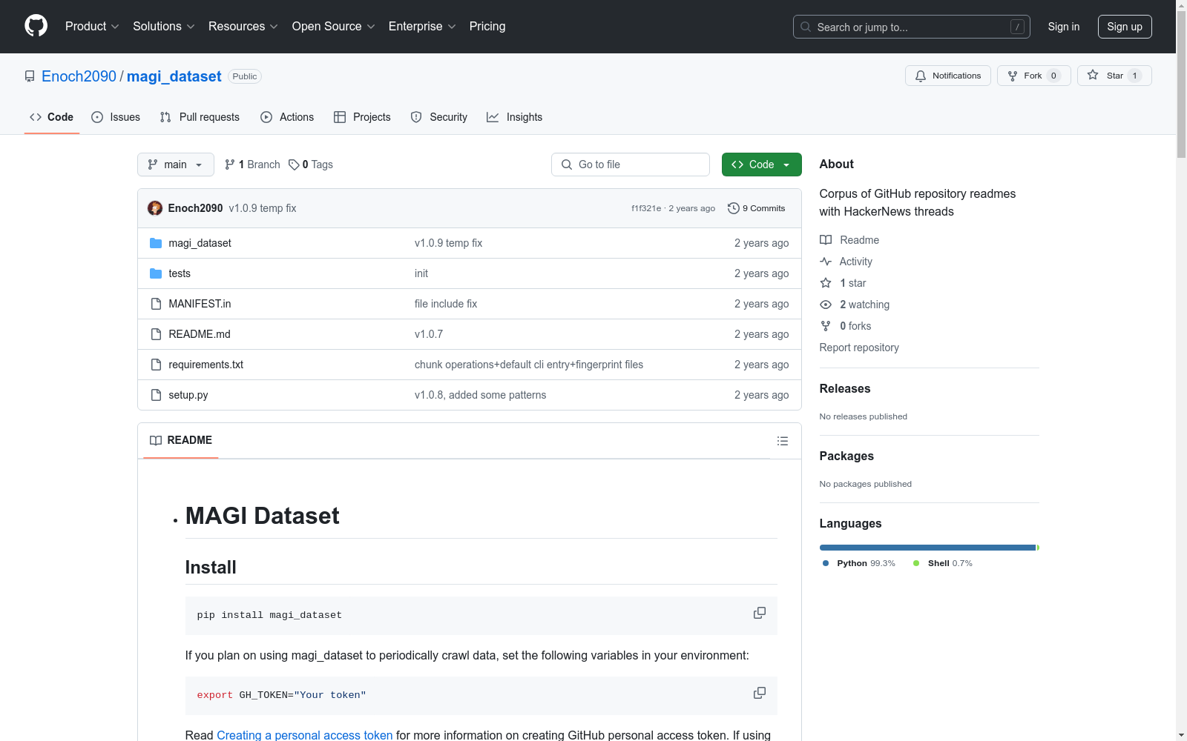Click the commit history clock icon
Viewport: 1187px width, 741px height.
(x=734, y=208)
